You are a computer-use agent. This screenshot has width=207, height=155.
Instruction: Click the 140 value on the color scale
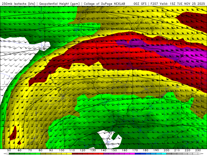coord(103,150)
